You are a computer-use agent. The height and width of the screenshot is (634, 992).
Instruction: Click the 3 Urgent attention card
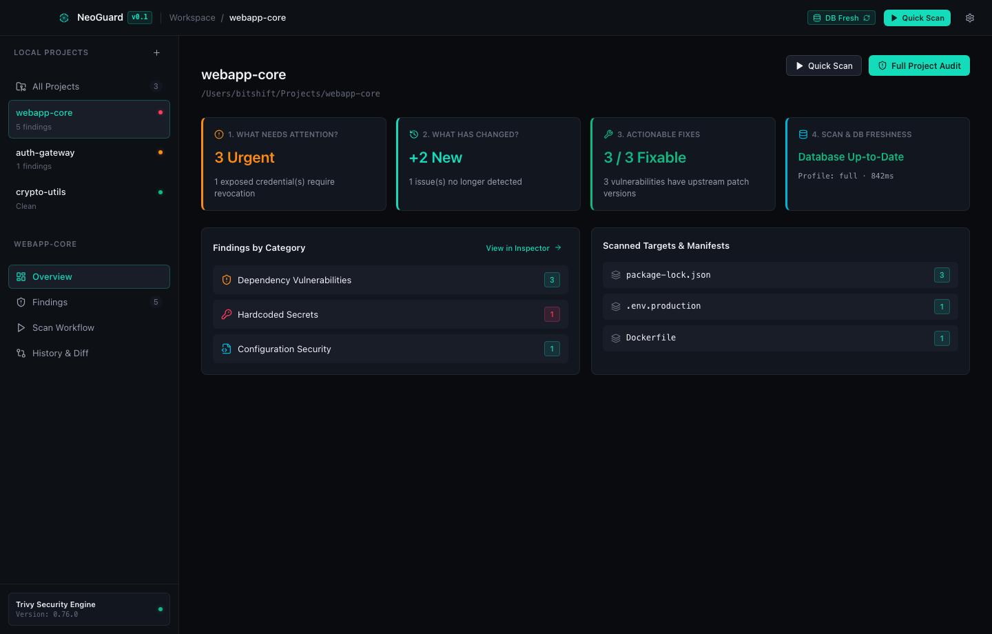293,164
